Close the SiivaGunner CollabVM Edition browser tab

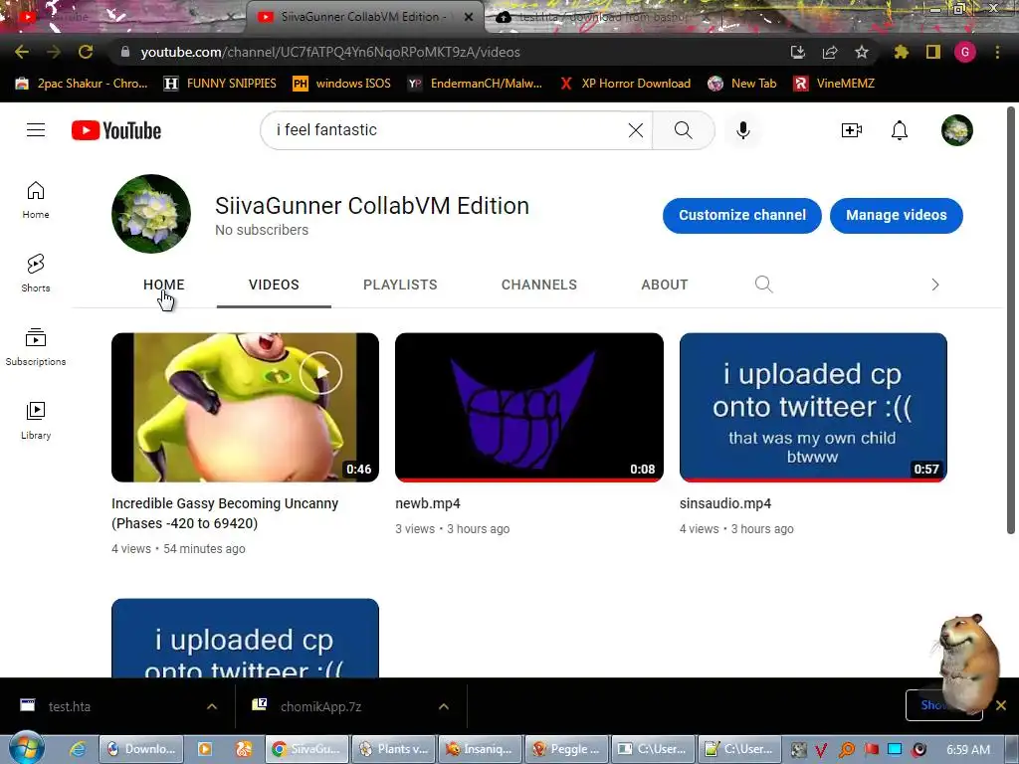(469, 17)
